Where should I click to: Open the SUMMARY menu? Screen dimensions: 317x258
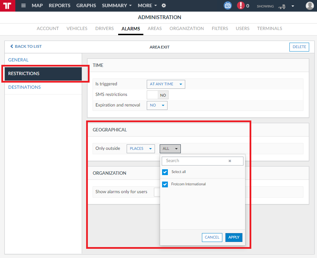(x=117, y=6)
